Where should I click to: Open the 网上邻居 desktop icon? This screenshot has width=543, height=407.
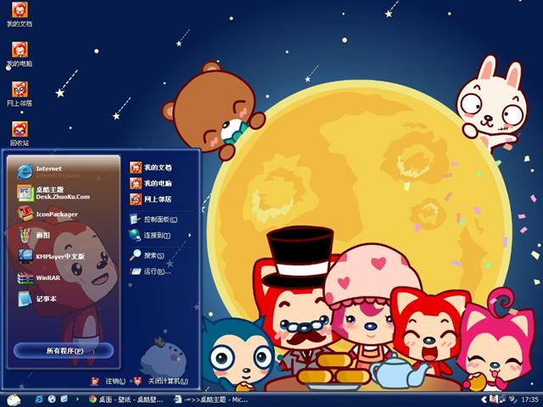click(20, 94)
